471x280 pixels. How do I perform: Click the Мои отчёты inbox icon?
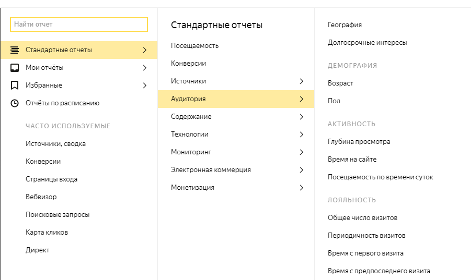tap(15, 68)
